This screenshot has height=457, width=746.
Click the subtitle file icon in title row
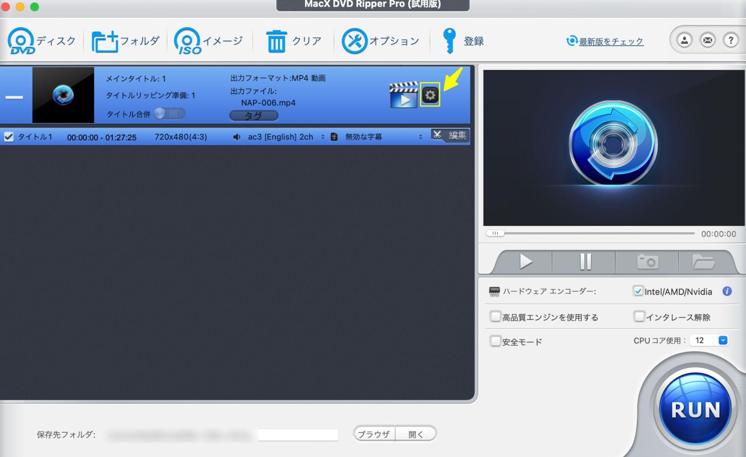click(334, 137)
